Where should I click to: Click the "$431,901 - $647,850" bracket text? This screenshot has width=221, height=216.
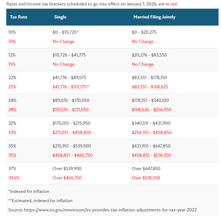151,146
